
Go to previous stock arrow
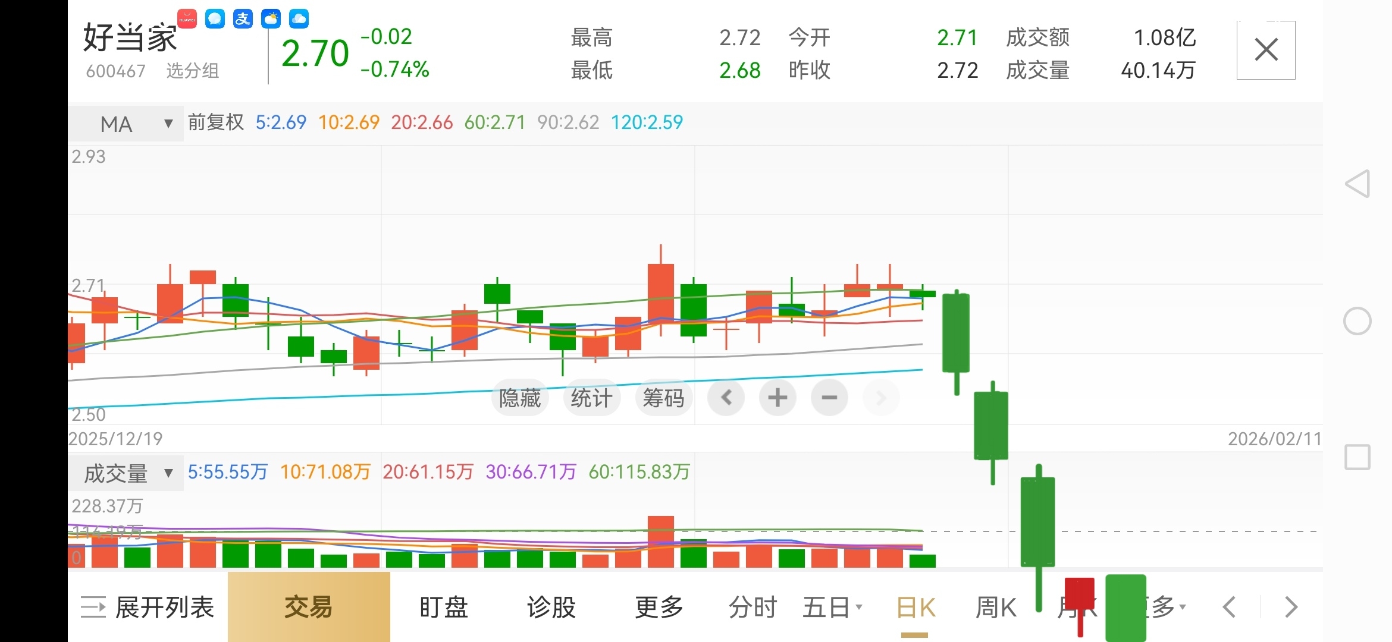[x=1229, y=607]
